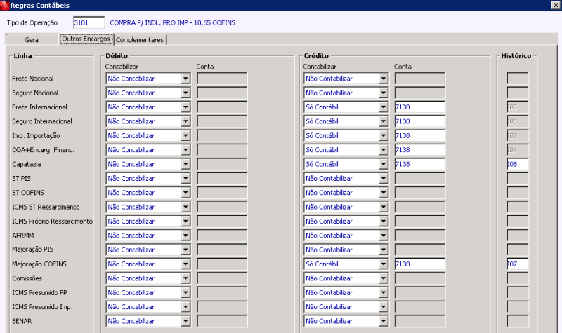Open Crédito dropdown for Imp. Importação
The height and width of the screenshot is (333, 562).
tap(384, 136)
